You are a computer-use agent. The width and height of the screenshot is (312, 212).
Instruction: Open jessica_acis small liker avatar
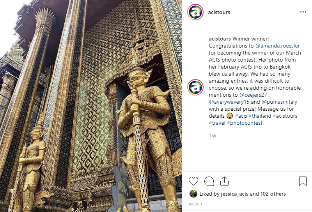[193, 194]
